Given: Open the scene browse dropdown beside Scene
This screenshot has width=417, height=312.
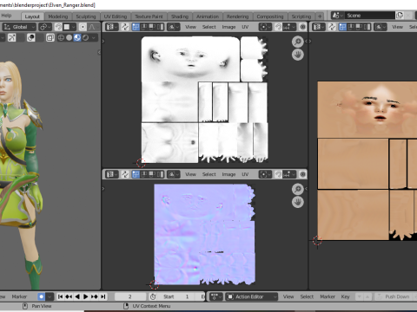Looking at the screenshot, I should point(337,16).
